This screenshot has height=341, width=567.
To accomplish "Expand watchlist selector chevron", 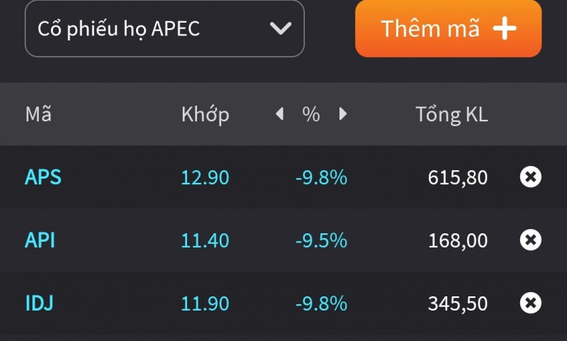I will click(x=281, y=28).
